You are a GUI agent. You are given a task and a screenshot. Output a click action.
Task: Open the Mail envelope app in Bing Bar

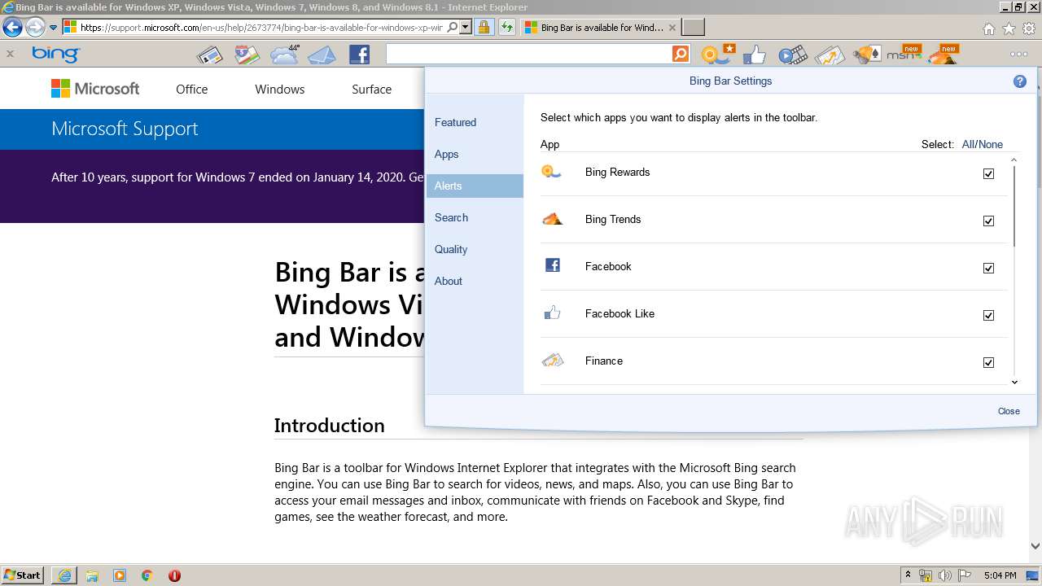point(322,55)
